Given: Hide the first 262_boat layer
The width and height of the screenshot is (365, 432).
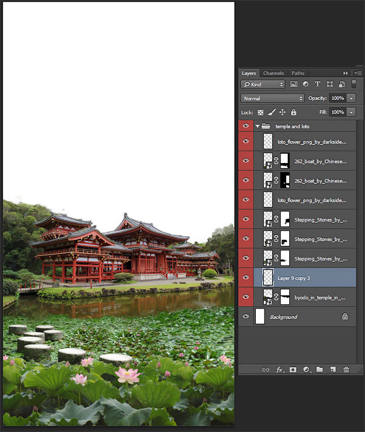Looking at the screenshot, I should pyautogui.click(x=246, y=160).
